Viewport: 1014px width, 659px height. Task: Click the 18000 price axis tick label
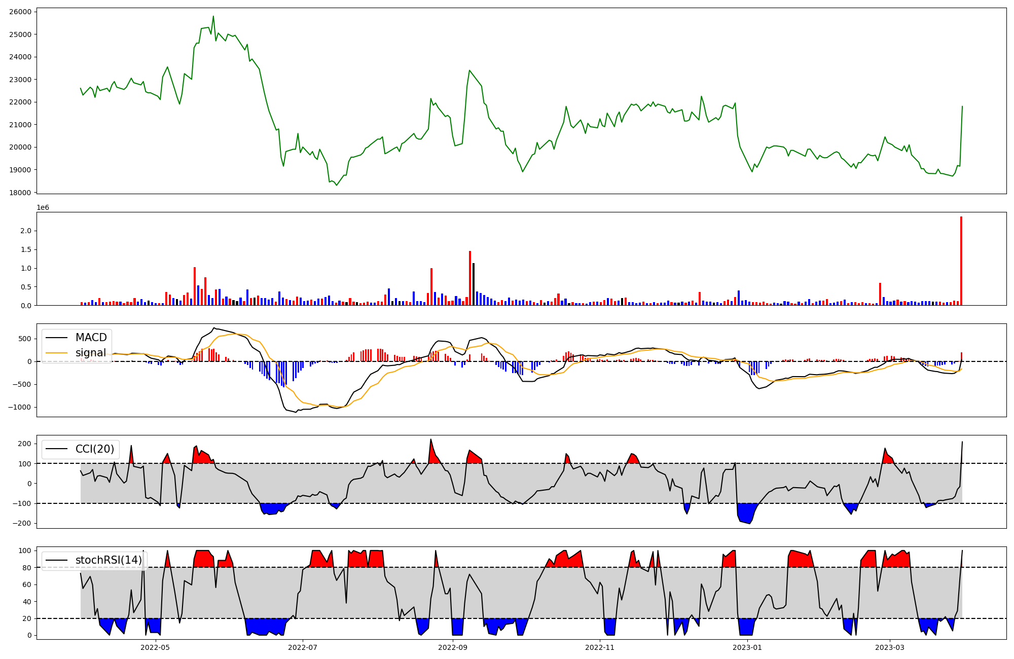tap(20, 193)
